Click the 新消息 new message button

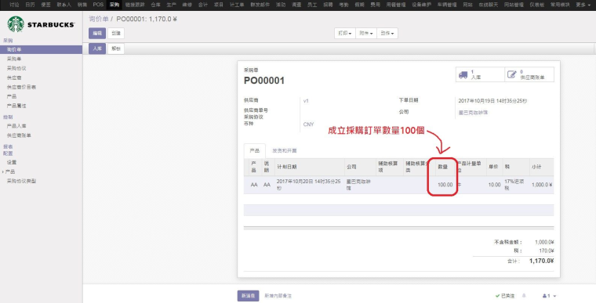click(249, 296)
